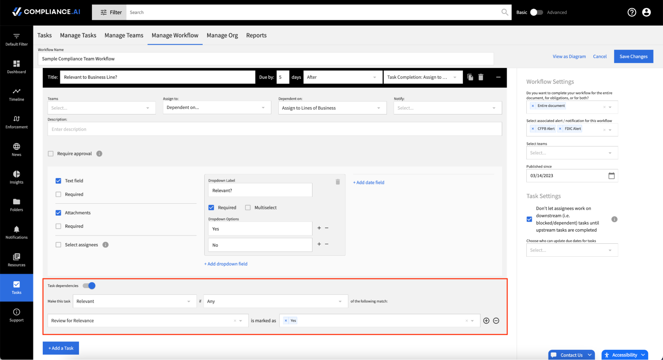
Task: Remove dependency condition with circled minus
Action: point(496,321)
